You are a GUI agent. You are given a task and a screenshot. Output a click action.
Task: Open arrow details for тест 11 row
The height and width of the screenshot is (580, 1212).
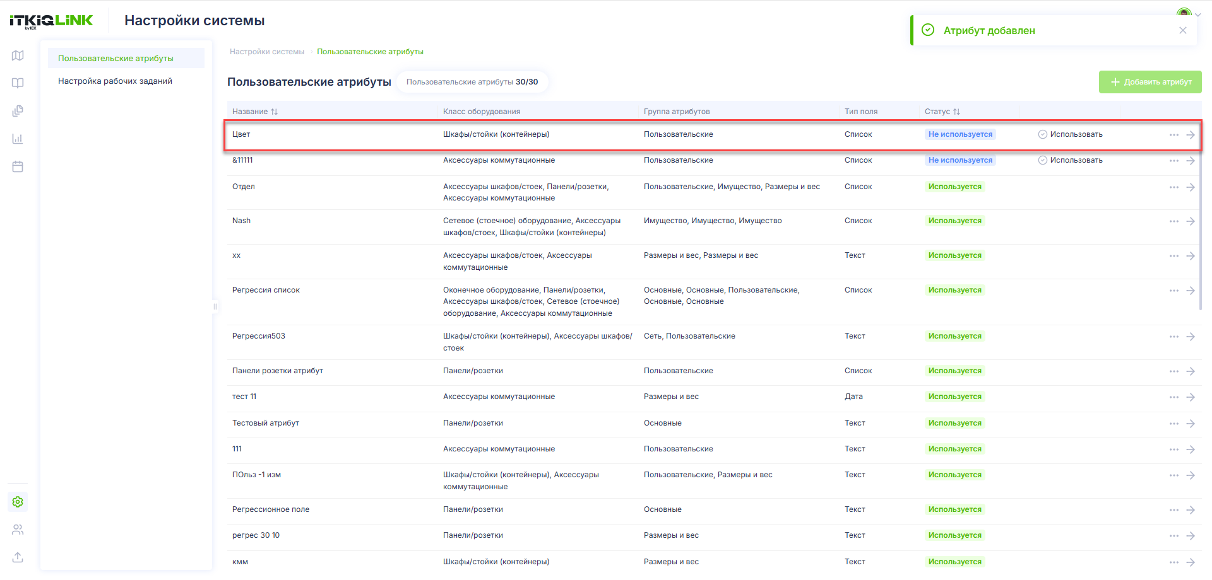click(x=1191, y=397)
